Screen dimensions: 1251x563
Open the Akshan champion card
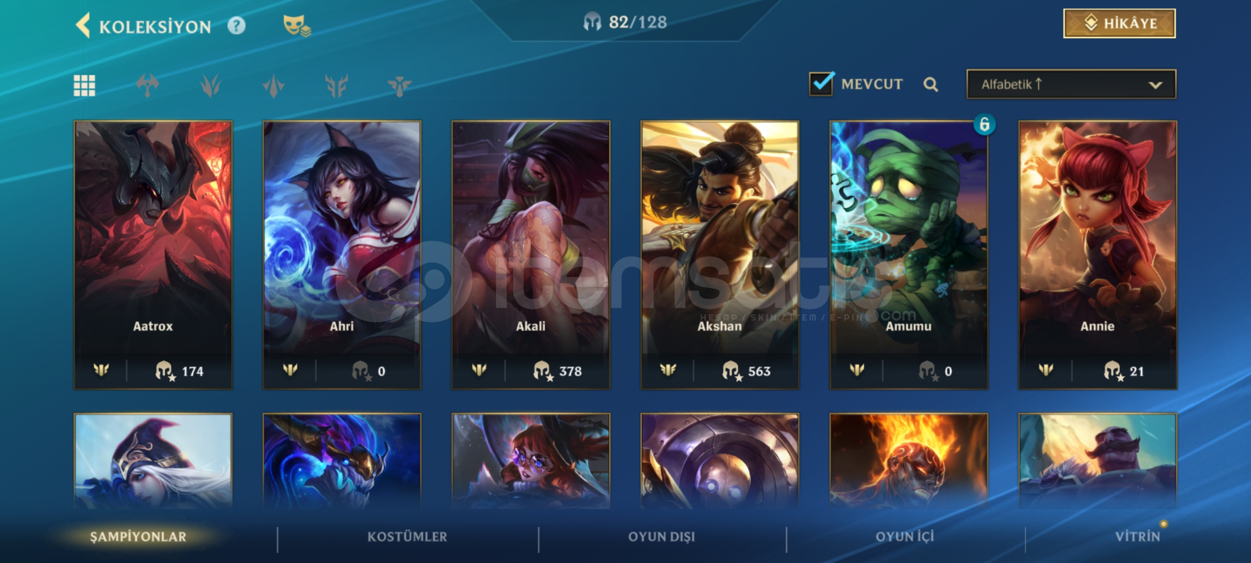(720, 255)
